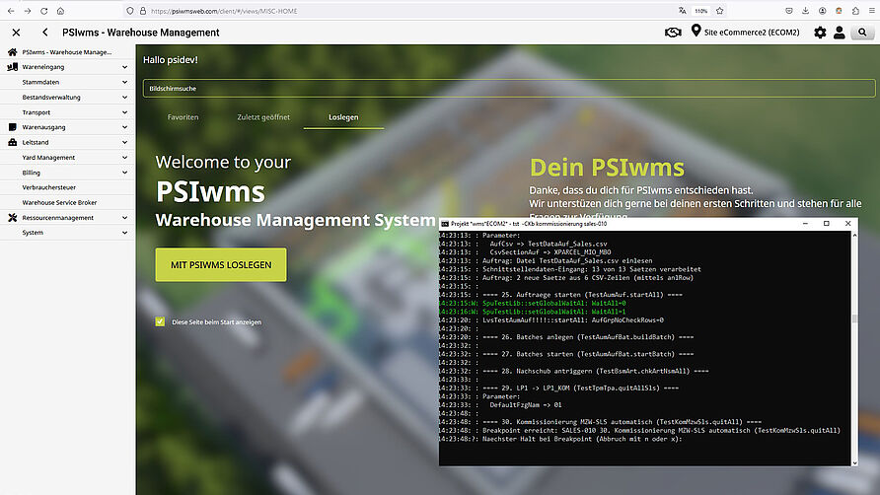
Task: Expand the Ressourcenmanagement chevron
Action: 124,217
